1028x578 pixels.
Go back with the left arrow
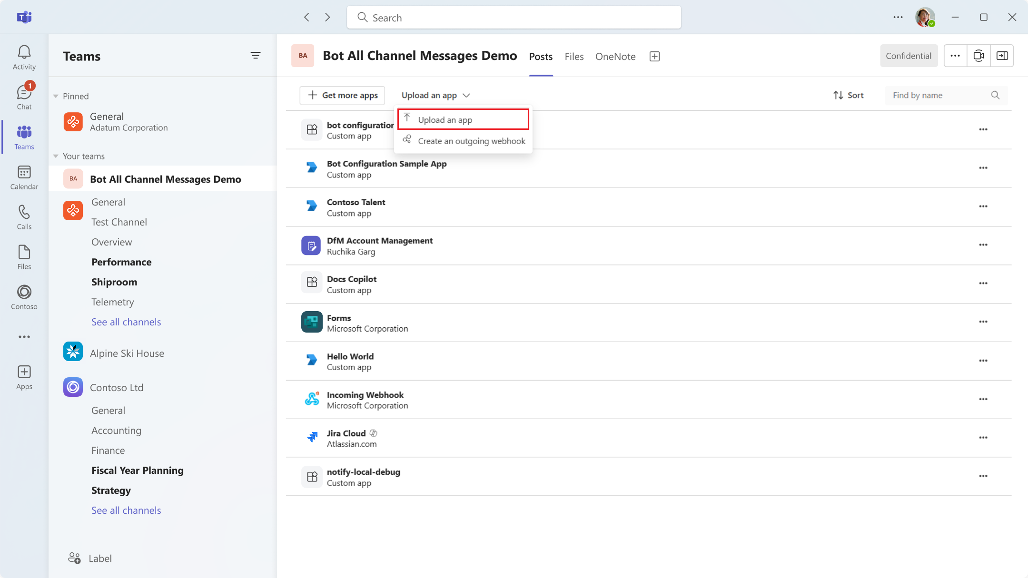[x=307, y=17]
